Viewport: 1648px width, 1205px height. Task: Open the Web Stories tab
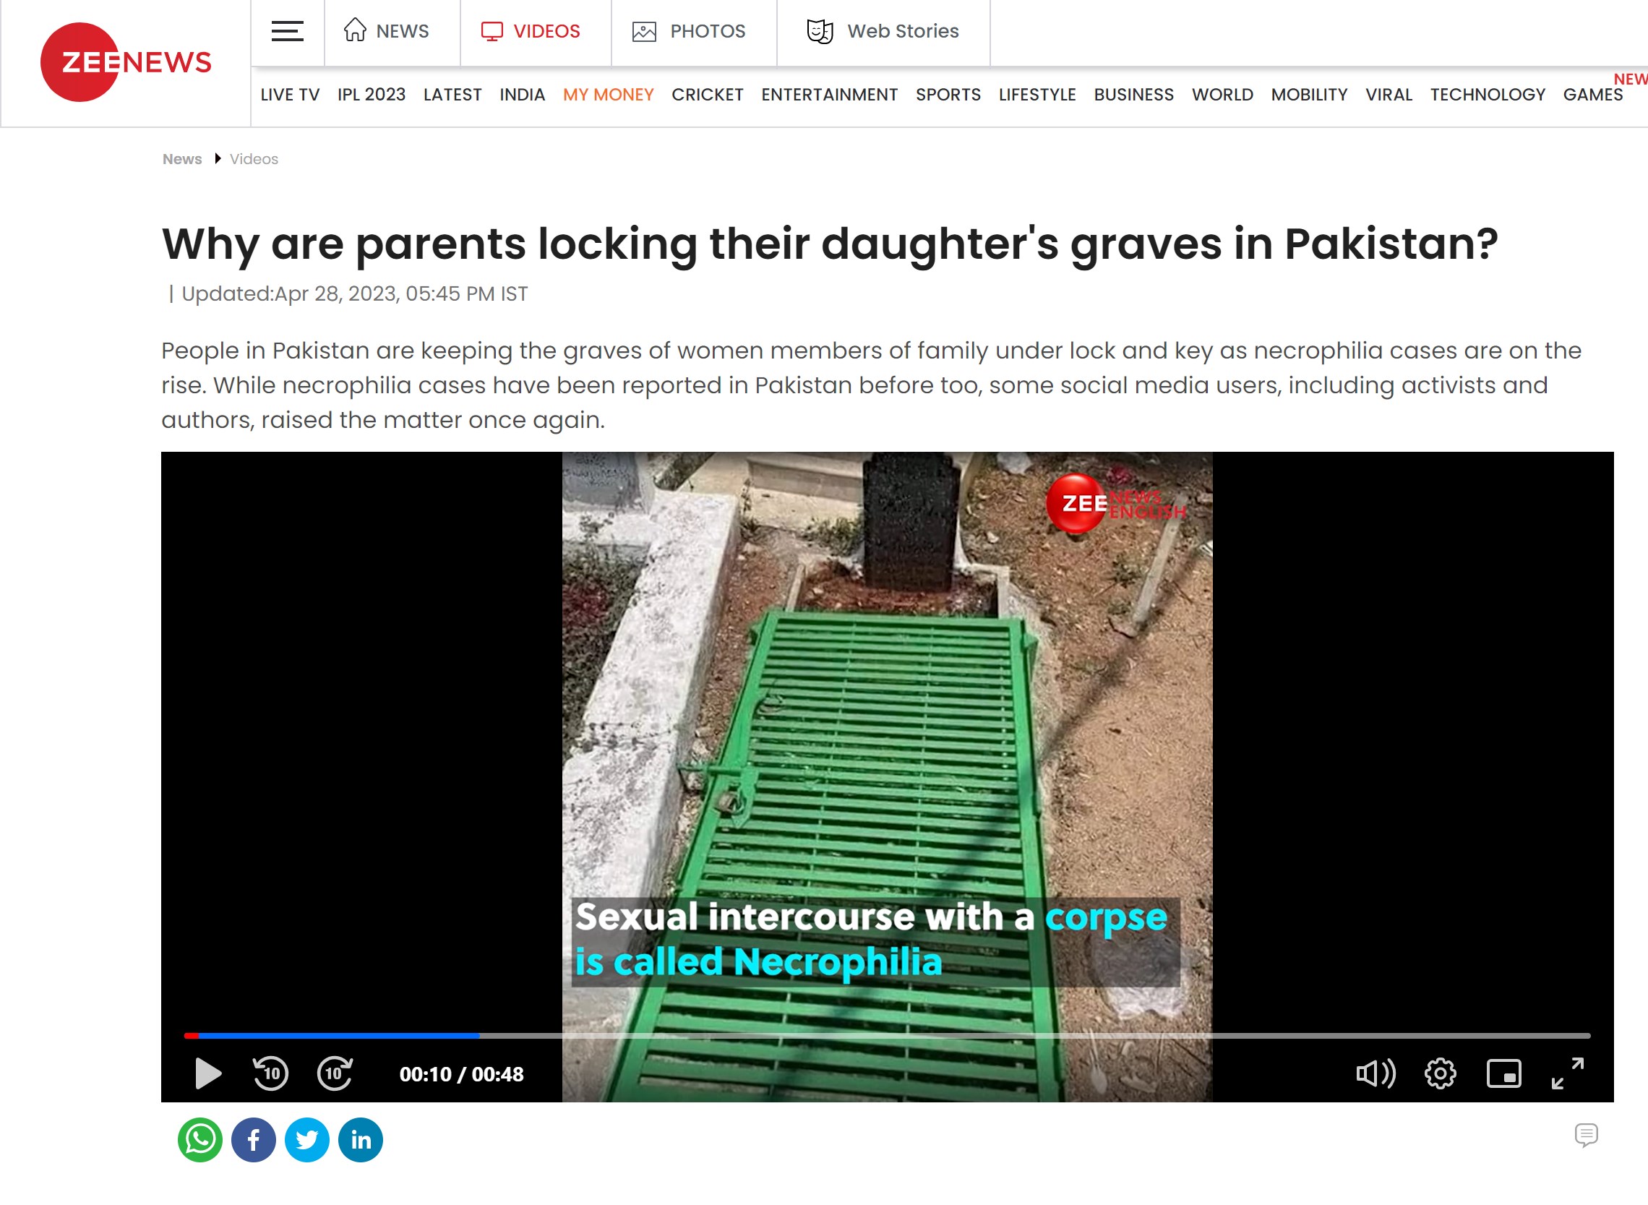[883, 31]
